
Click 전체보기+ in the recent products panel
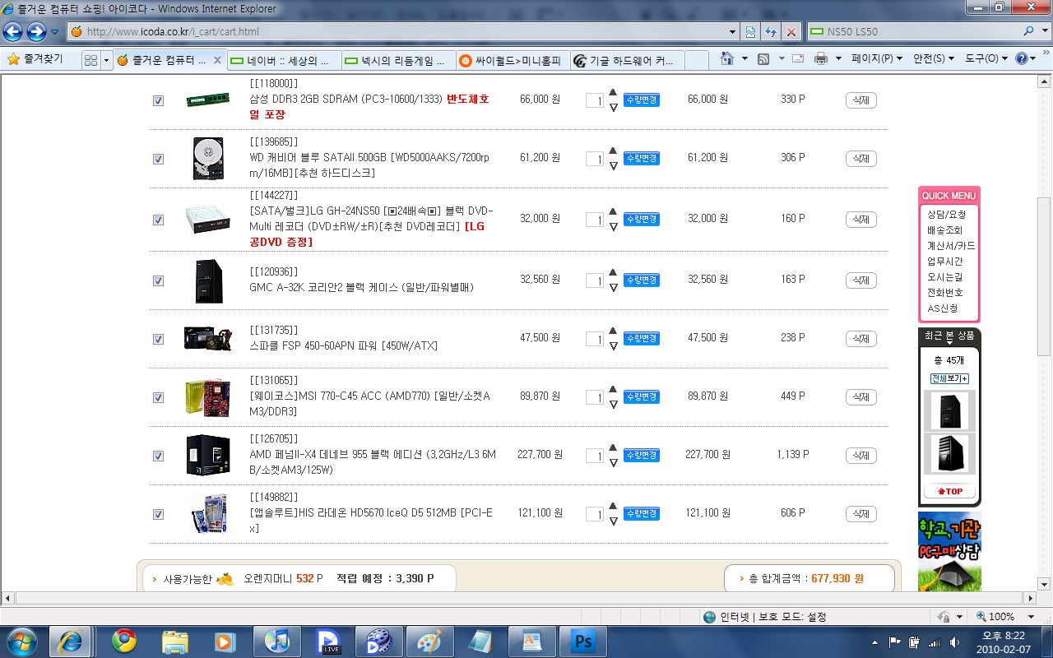click(949, 378)
